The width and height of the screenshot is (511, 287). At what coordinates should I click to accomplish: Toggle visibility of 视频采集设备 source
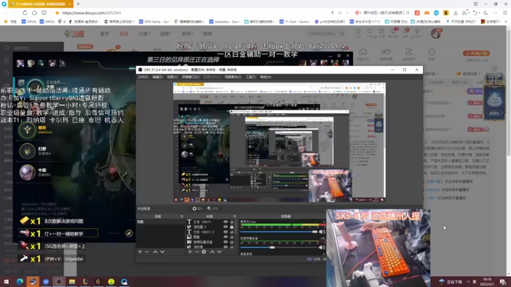pyautogui.click(x=225, y=242)
